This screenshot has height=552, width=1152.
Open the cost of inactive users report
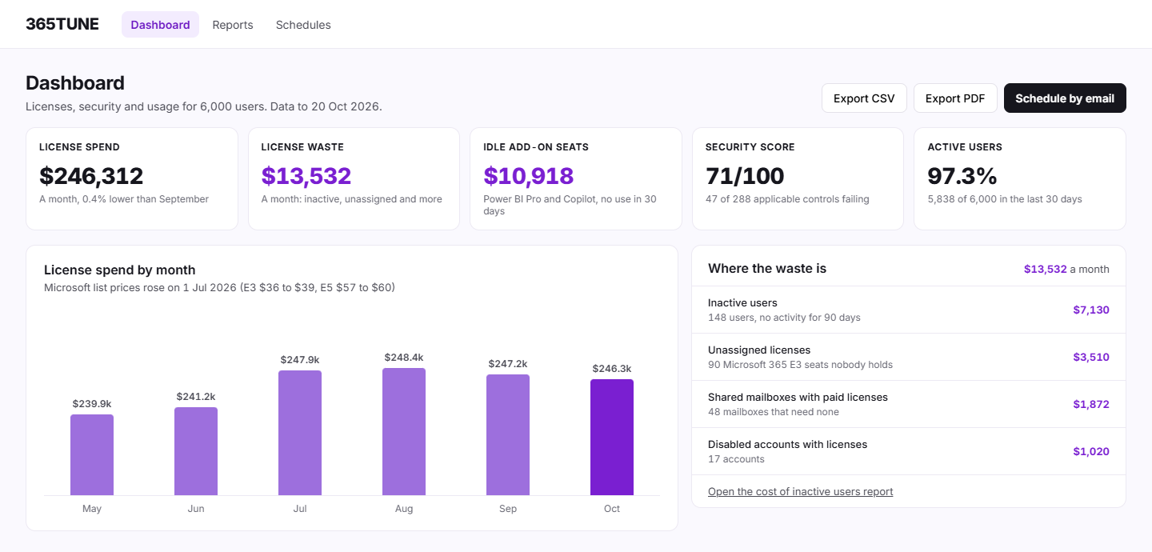[800, 491]
